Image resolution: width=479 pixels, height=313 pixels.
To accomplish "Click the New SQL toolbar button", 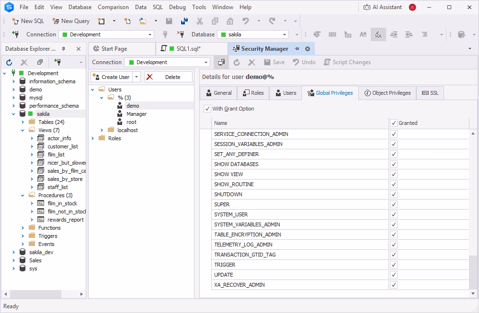I will pos(28,21).
